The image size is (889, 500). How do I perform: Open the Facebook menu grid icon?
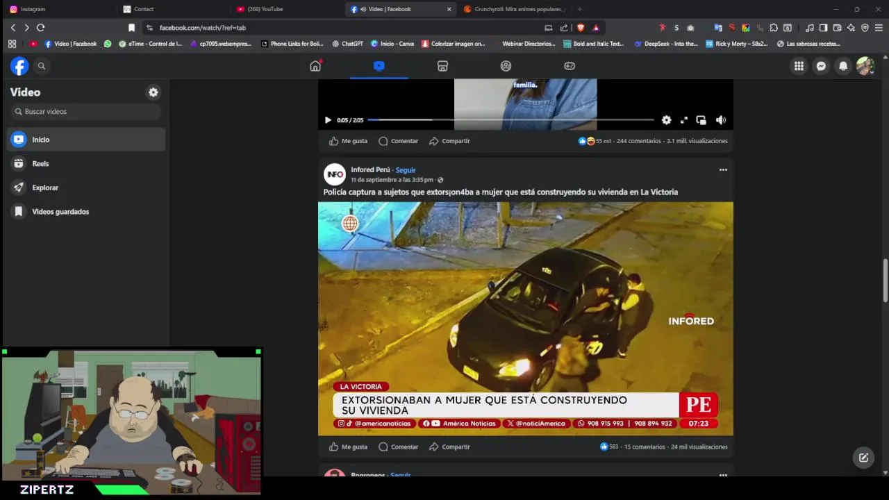(799, 66)
